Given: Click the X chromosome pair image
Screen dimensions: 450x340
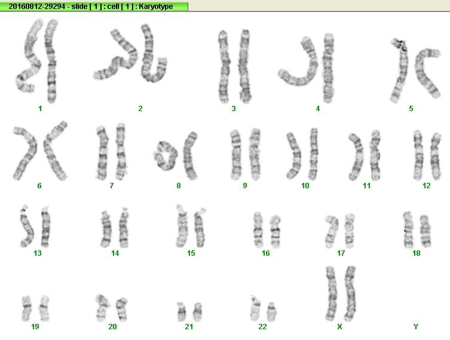Looking at the screenshot, I should (x=341, y=293).
